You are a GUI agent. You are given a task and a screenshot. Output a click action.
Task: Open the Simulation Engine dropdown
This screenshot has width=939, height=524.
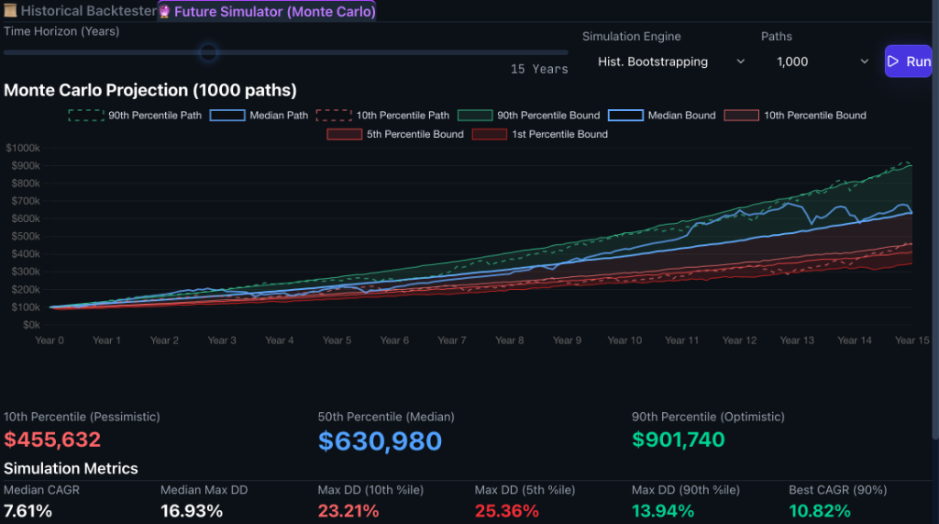pyautogui.click(x=670, y=61)
